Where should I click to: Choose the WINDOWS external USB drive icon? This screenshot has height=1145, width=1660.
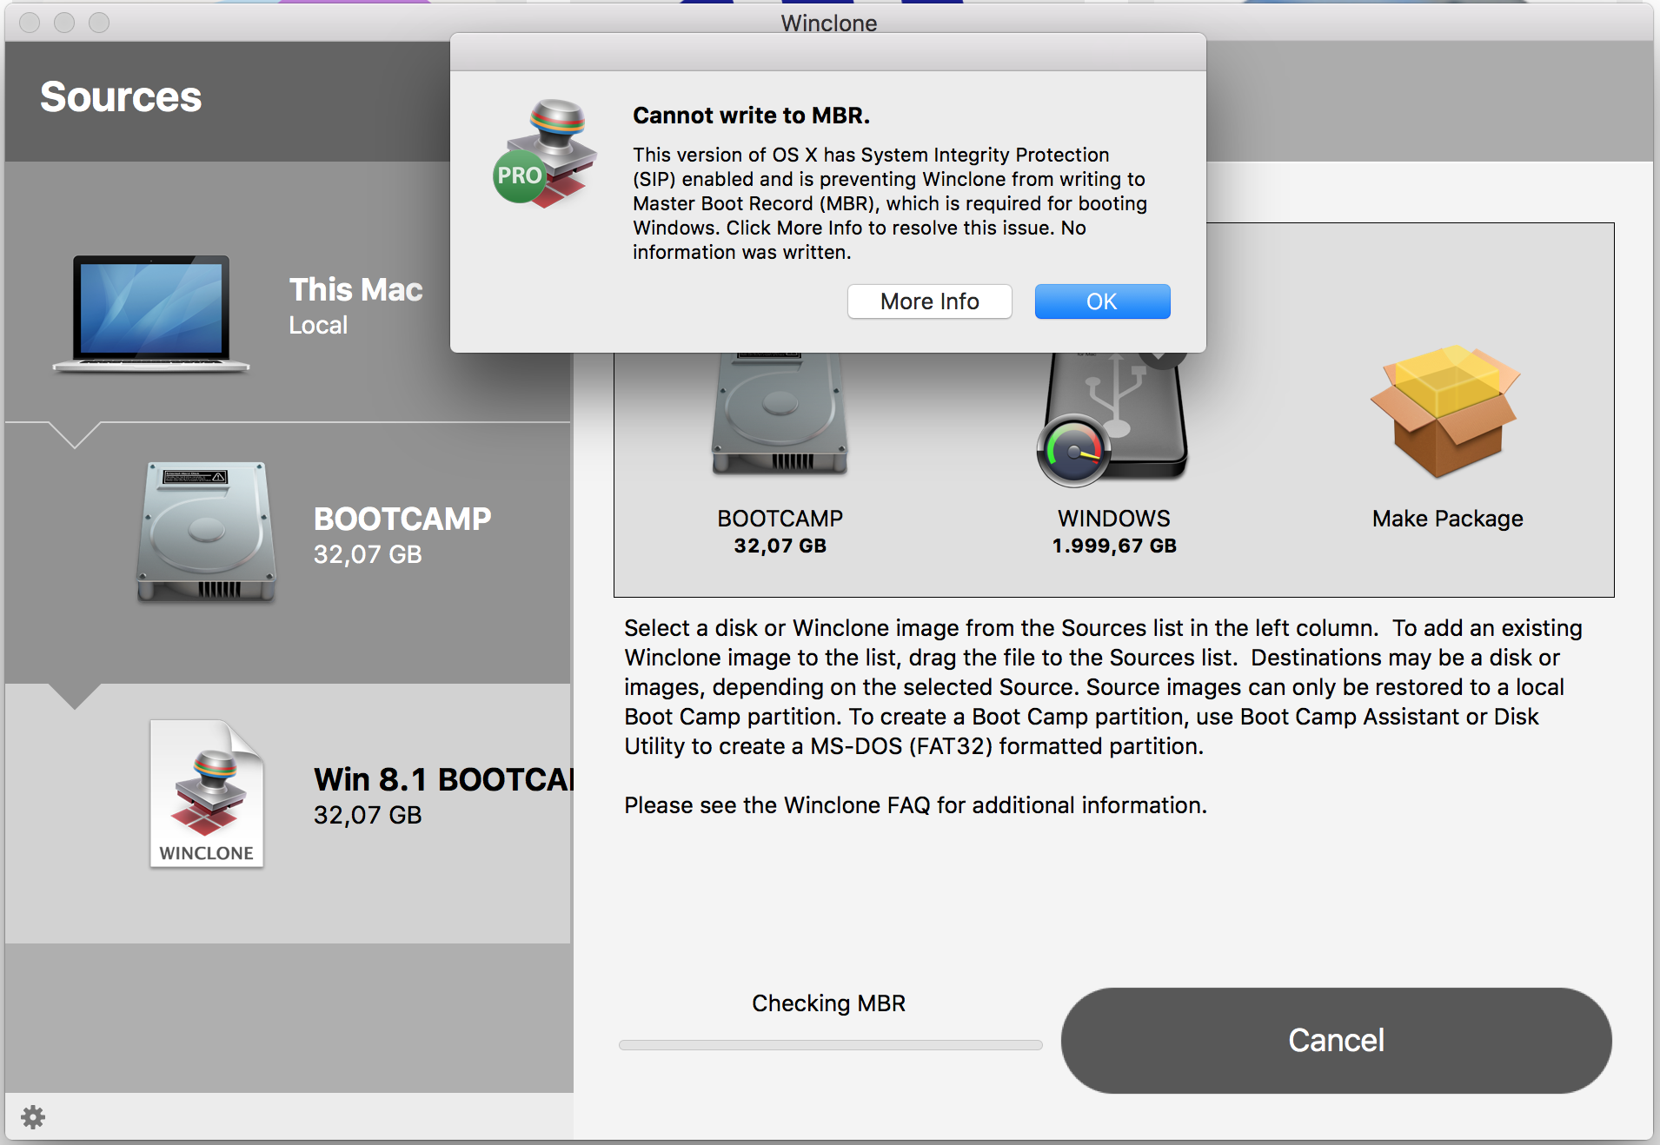[1113, 418]
